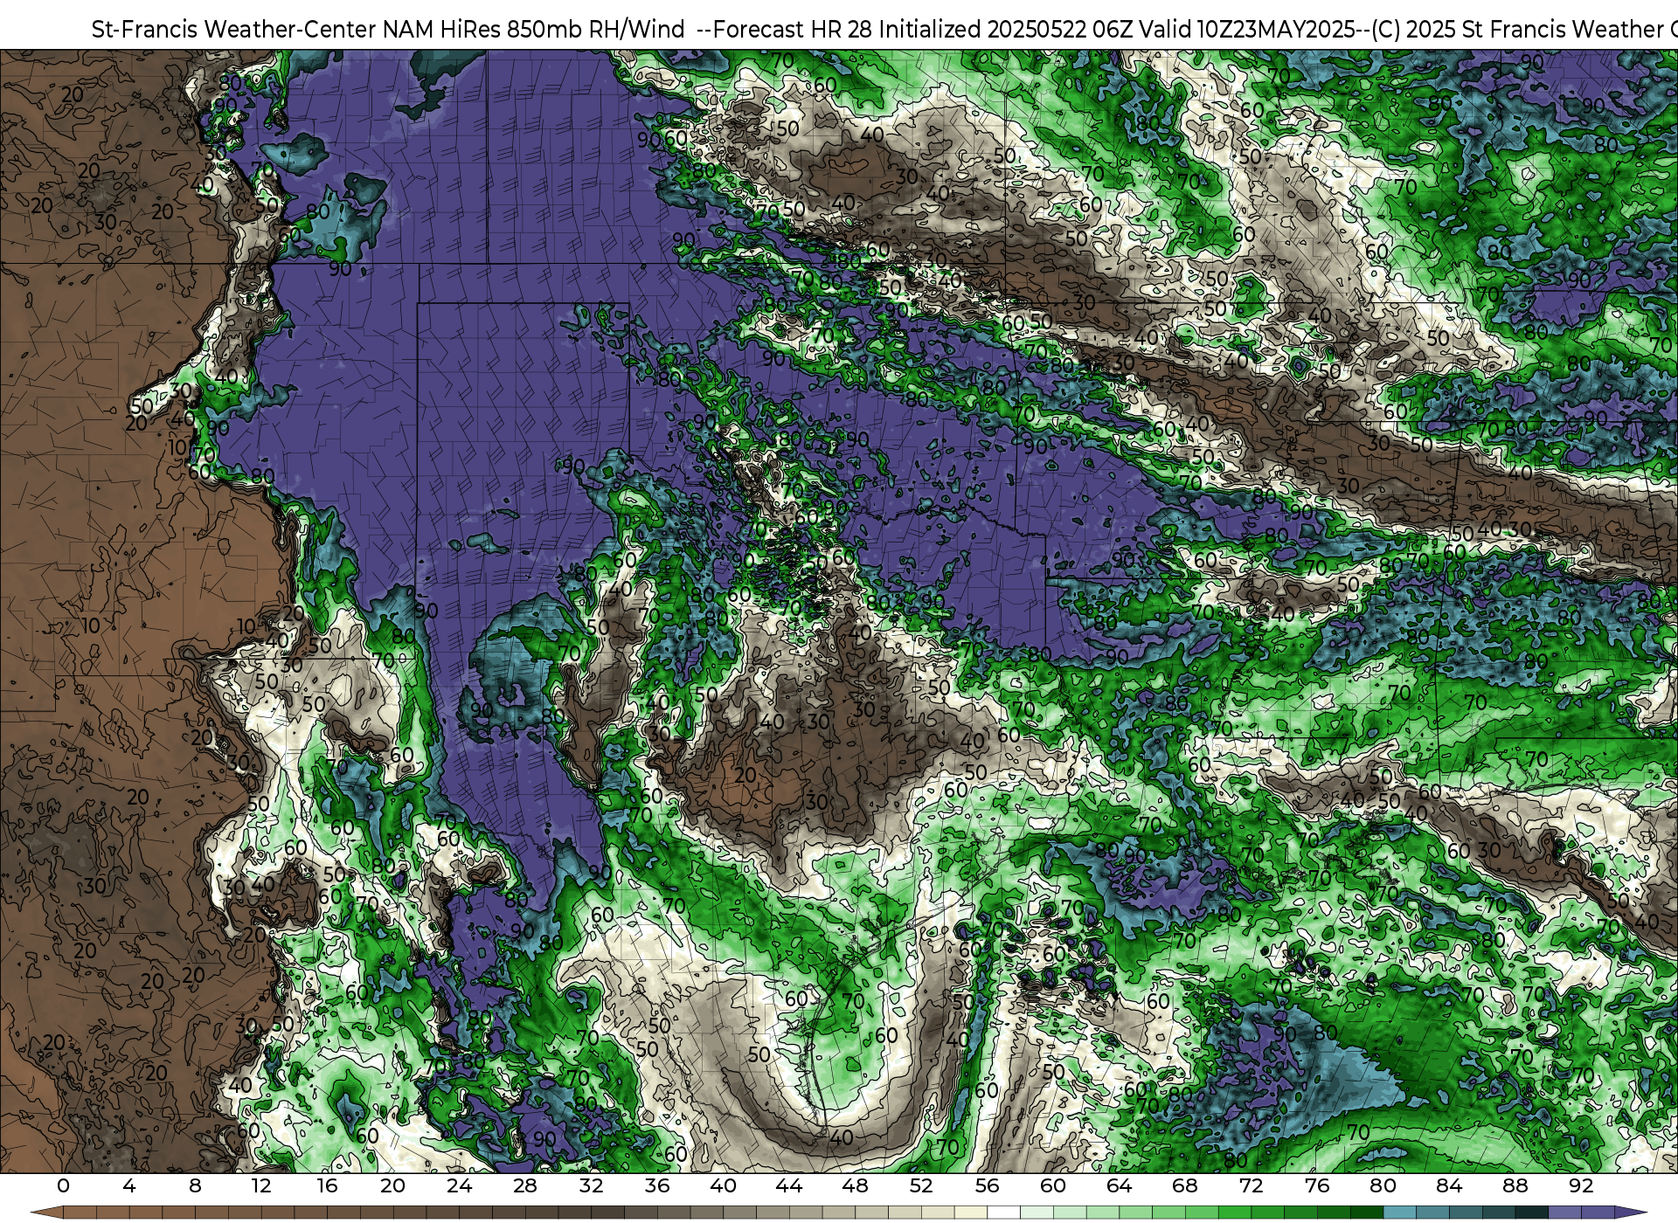The image size is (1678, 1223).
Task: Click the legend label '28'
Action: click(525, 1186)
